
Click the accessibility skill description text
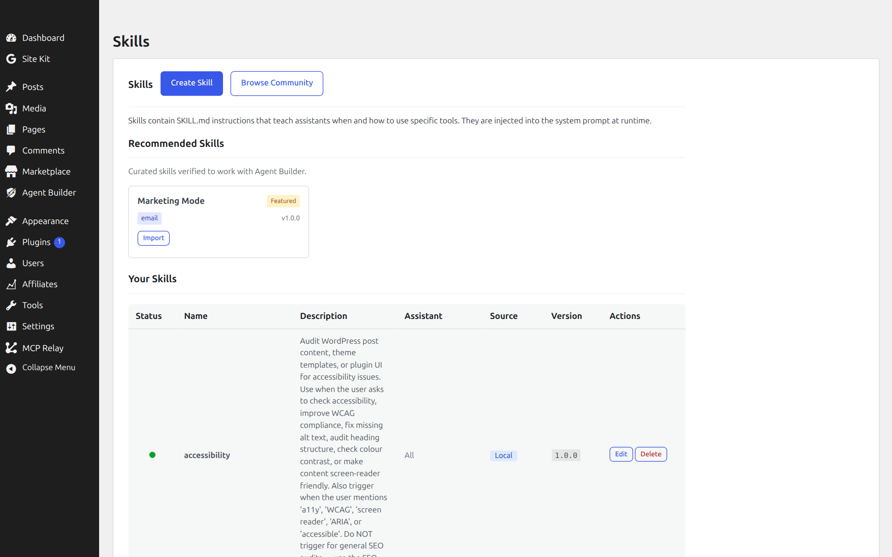click(x=344, y=446)
